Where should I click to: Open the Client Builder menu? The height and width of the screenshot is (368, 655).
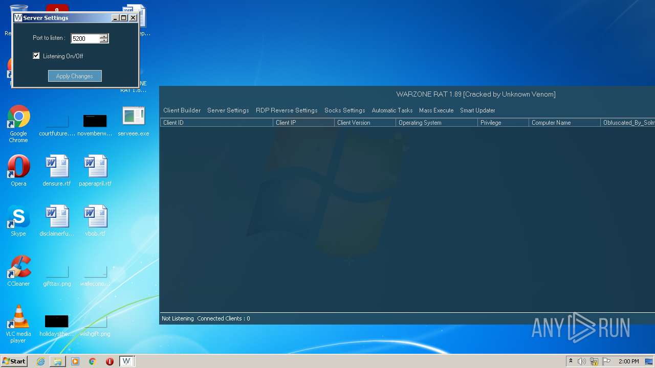pos(182,110)
